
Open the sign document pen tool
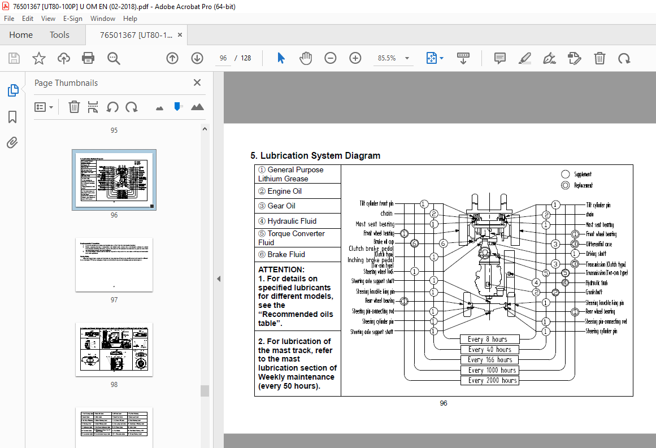[x=549, y=58]
